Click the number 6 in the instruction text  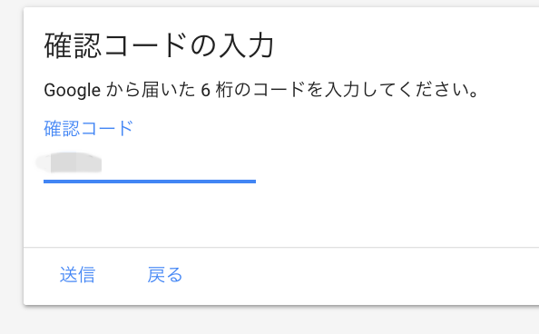[x=206, y=91]
